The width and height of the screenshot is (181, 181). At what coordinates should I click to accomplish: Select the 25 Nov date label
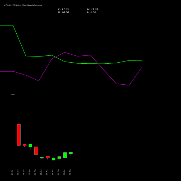pyautogui.click(x=29, y=172)
